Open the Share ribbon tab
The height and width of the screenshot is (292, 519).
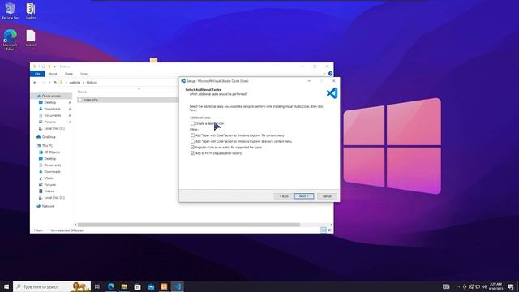(x=69, y=74)
